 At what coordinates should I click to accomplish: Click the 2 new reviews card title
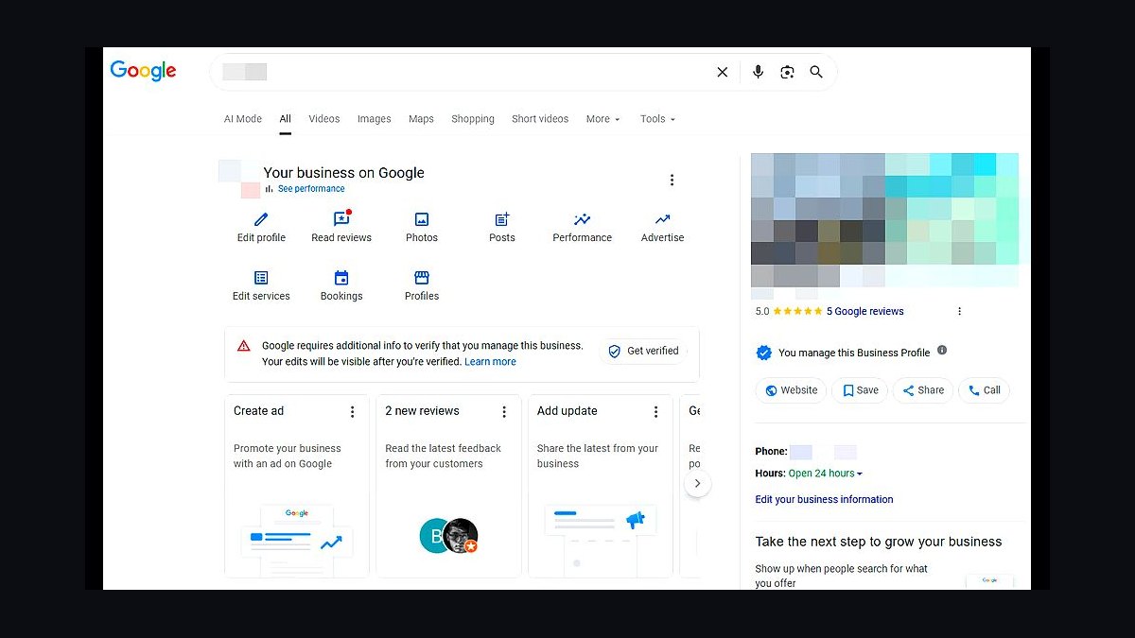pyautogui.click(x=422, y=411)
